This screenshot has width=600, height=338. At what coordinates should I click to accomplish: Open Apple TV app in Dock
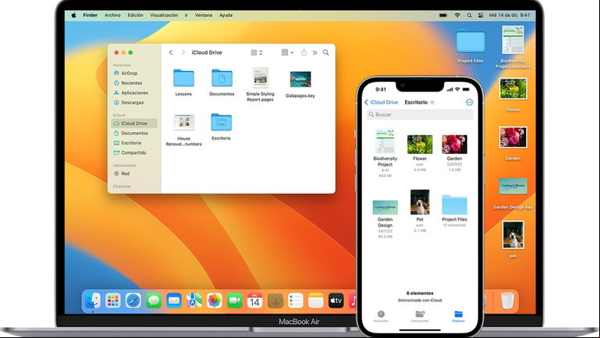click(336, 301)
